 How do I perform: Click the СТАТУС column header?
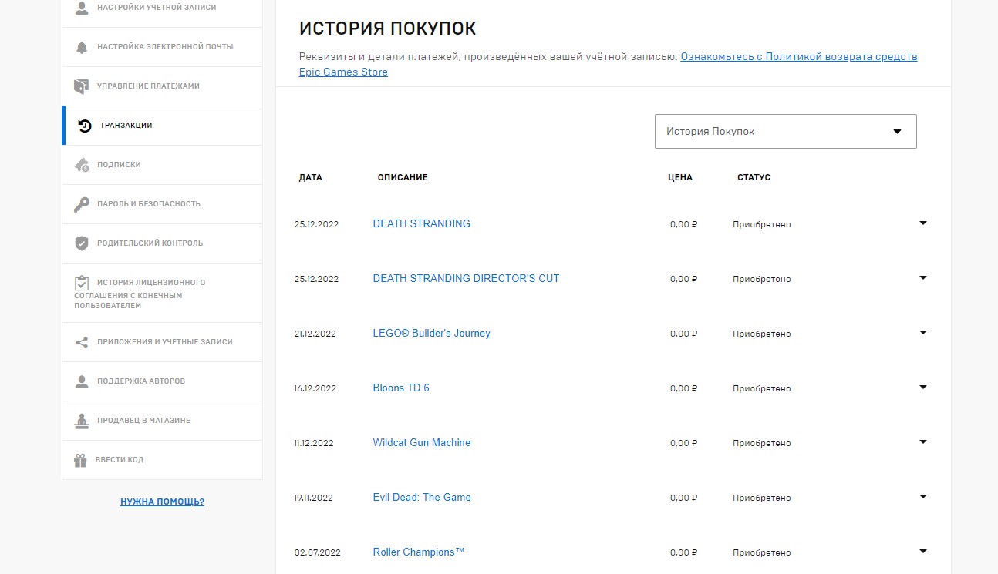pyautogui.click(x=754, y=177)
